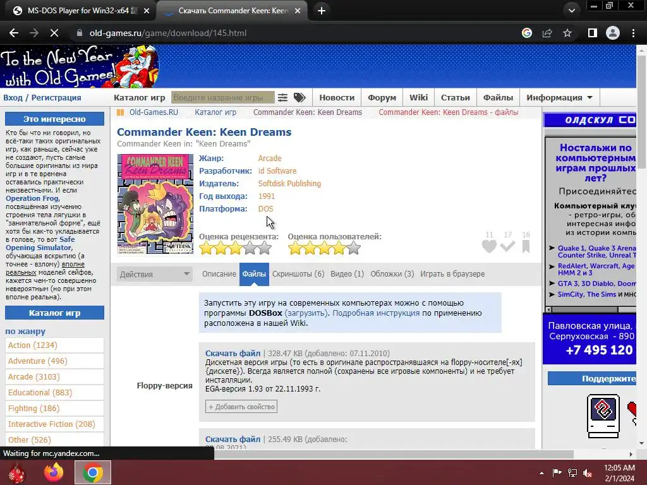647x485 pixels.
Task: Add game to favorites heart icon
Action: [x=490, y=247]
